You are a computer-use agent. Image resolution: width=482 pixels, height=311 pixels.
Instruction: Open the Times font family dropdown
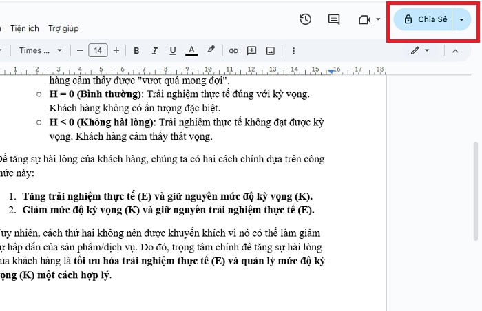[40, 50]
